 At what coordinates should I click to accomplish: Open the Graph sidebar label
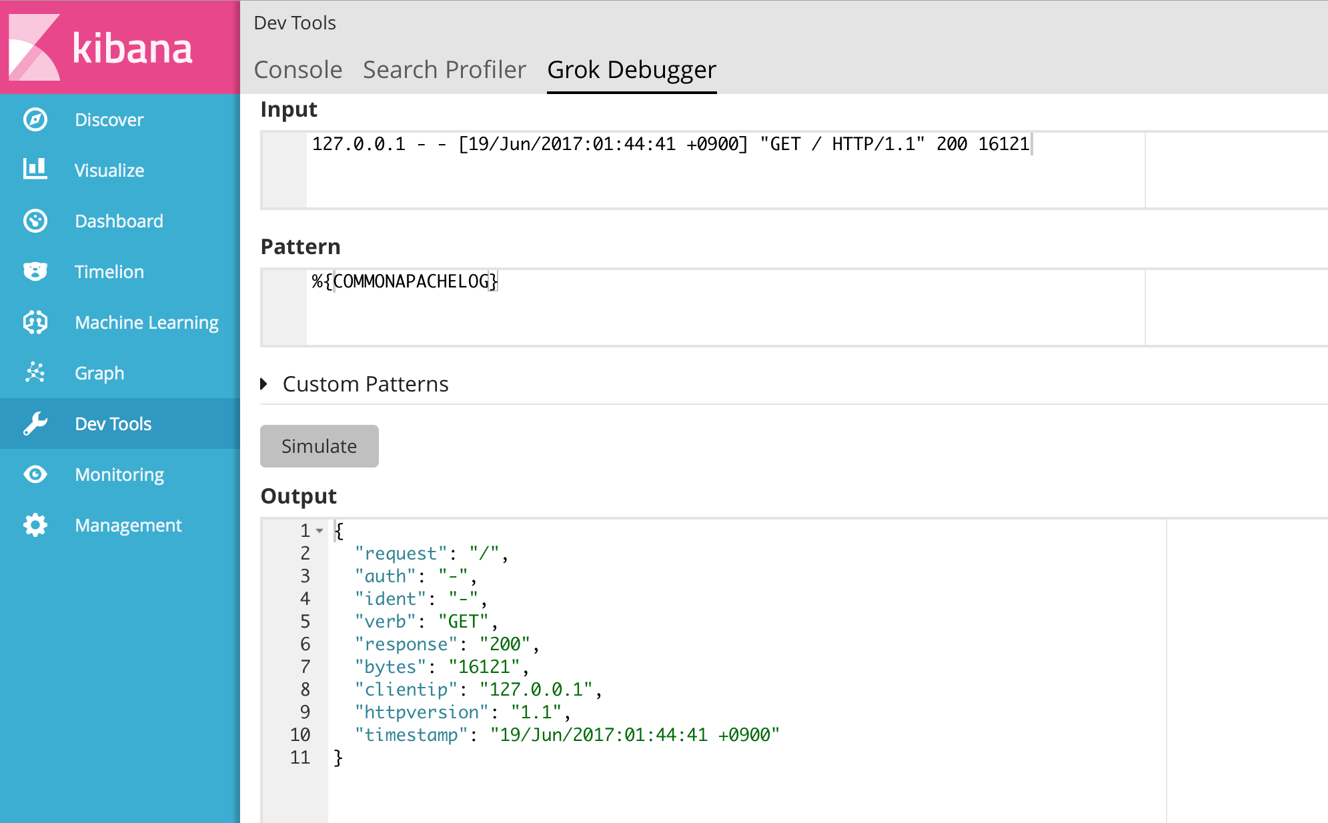(x=99, y=373)
